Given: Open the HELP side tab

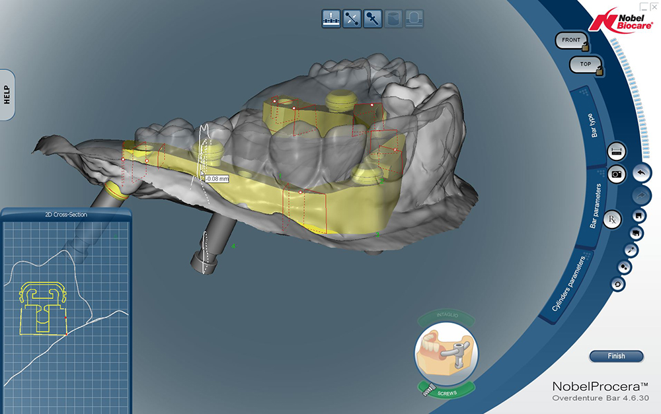Looking at the screenshot, I should [x=8, y=94].
